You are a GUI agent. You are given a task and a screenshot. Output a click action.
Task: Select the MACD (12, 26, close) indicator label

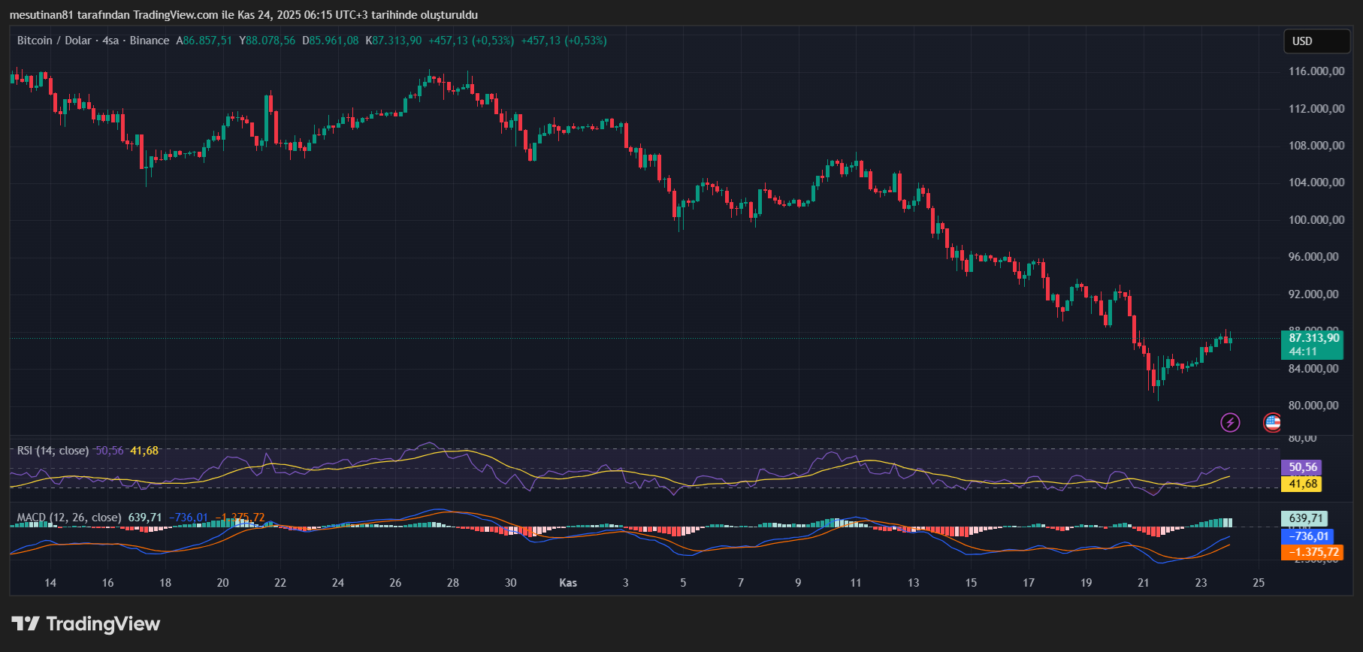pos(68,518)
